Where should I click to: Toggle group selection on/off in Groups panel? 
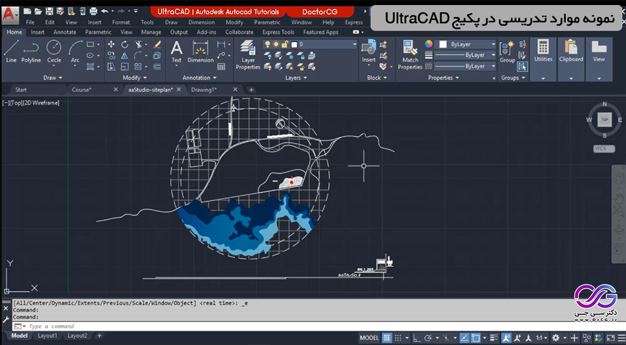click(x=522, y=66)
